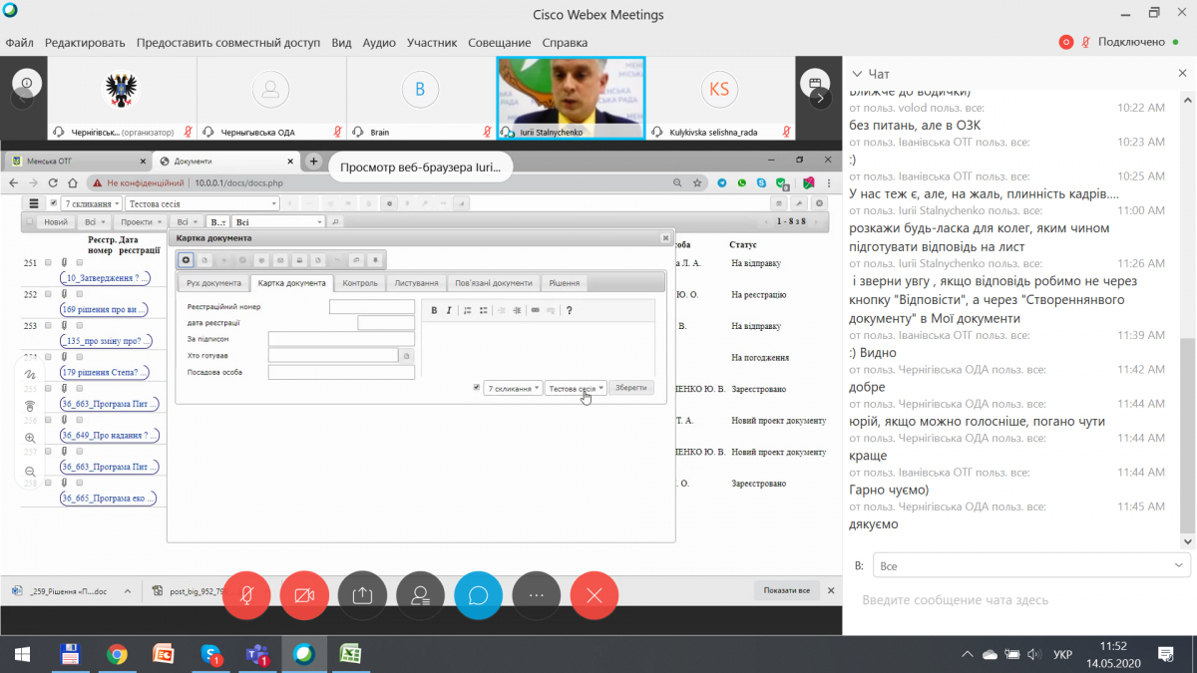
Task: Expand the Тестова сесія dropdown in dialog
Action: [576, 388]
